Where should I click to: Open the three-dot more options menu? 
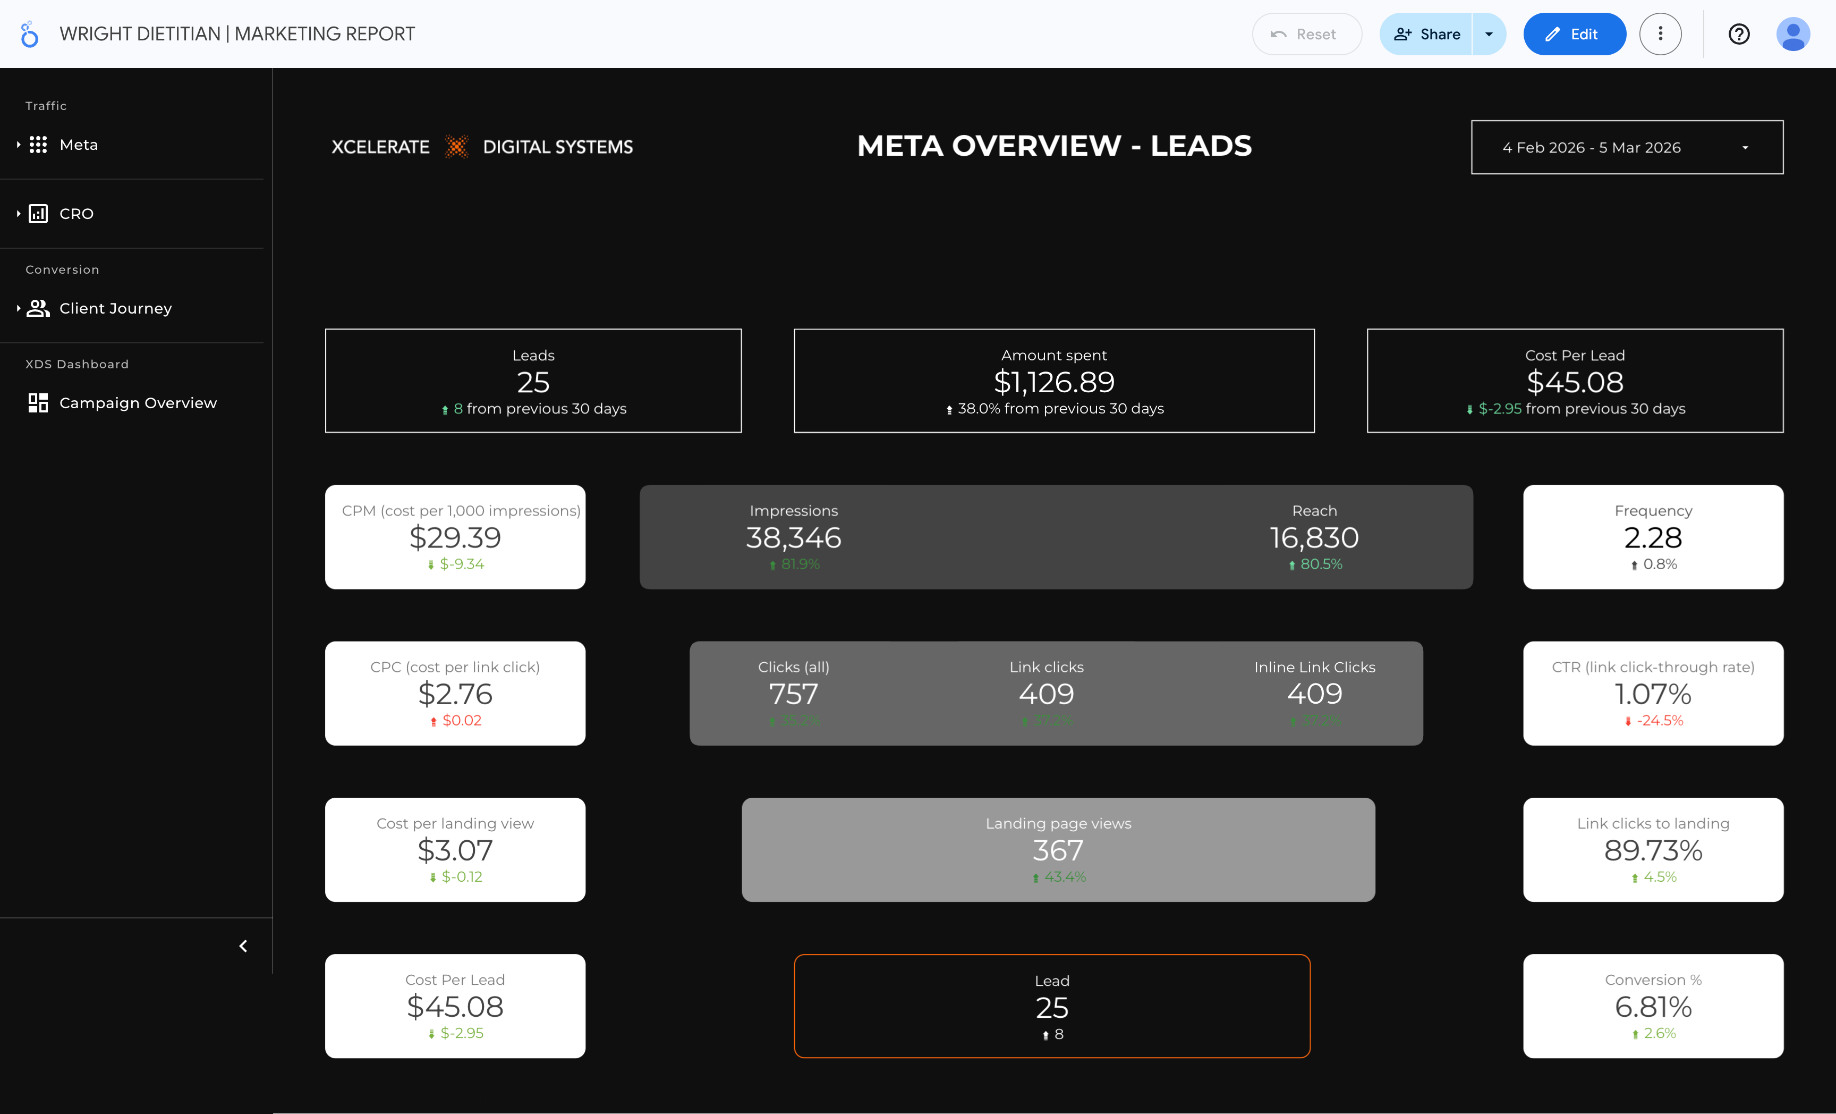(1660, 35)
